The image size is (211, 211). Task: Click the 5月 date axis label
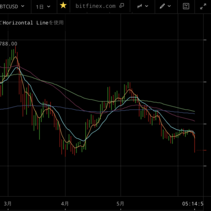click(x=120, y=204)
